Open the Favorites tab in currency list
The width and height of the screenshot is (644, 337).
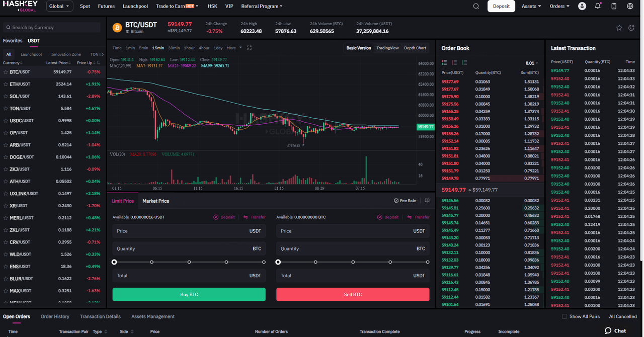[x=13, y=41]
